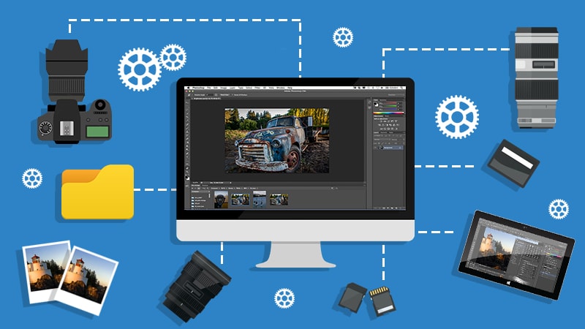Select the Zoom tool in the toolbar
The height and width of the screenshot is (329, 585).
click(x=189, y=170)
